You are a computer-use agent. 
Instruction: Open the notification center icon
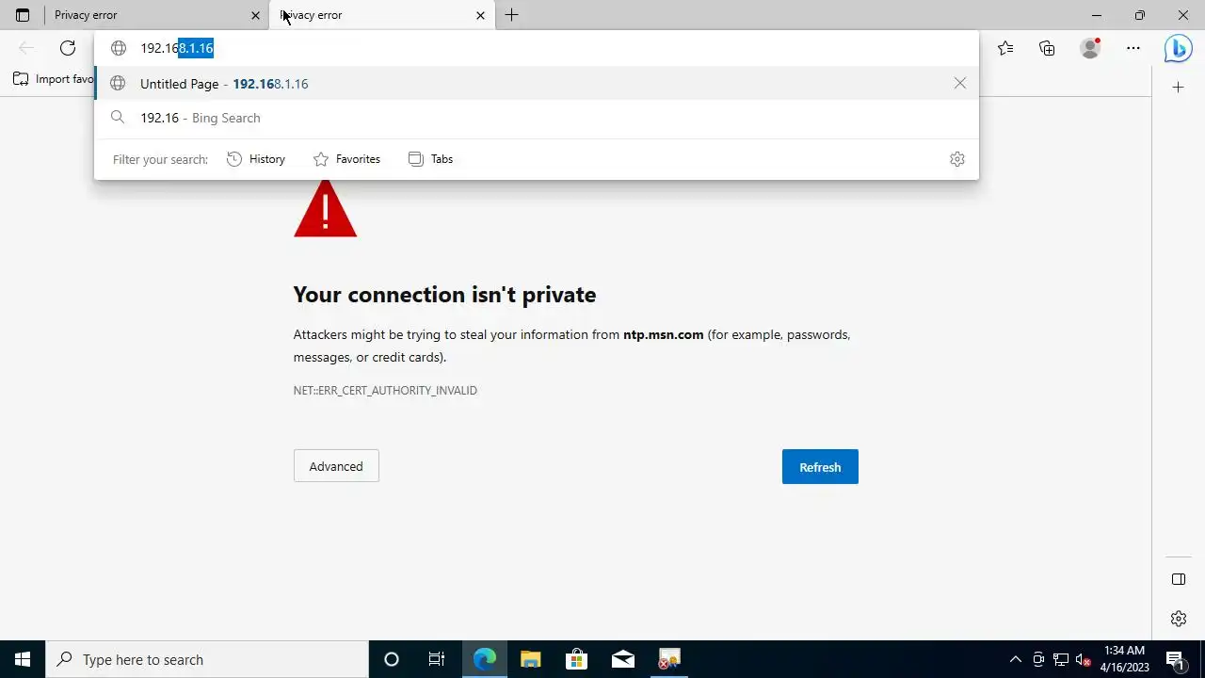pyautogui.click(x=1175, y=659)
